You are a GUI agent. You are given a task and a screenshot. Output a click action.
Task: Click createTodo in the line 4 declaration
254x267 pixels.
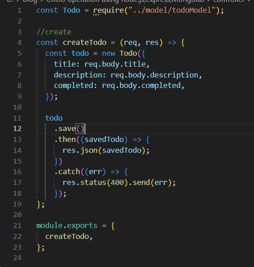tap(85, 43)
